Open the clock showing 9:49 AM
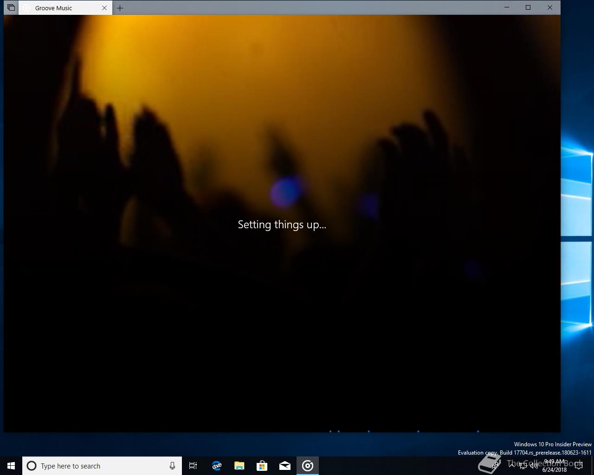 [555, 466]
